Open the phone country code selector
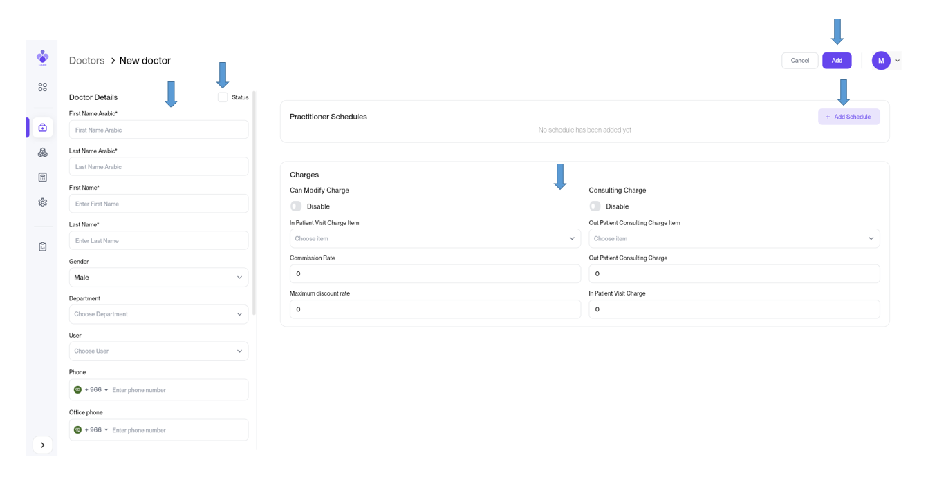928x484 pixels. pos(92,390)
